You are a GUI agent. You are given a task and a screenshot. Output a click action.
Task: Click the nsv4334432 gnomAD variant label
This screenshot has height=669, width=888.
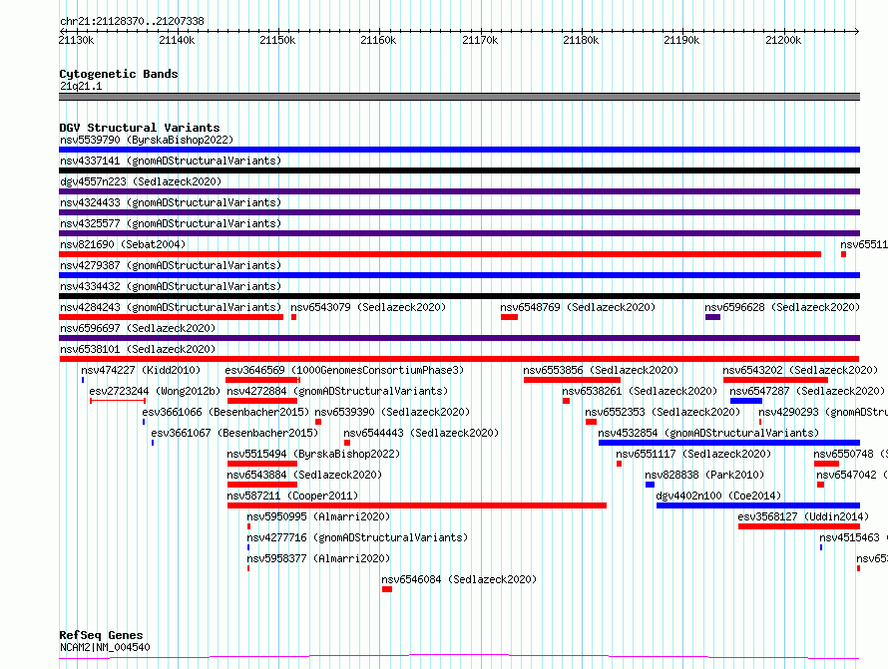pos(171,286)
